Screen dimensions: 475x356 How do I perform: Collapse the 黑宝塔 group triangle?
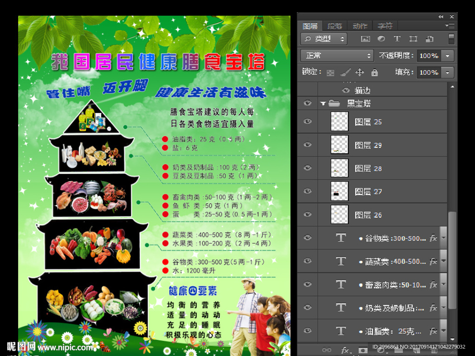click(x=323, y=104)
